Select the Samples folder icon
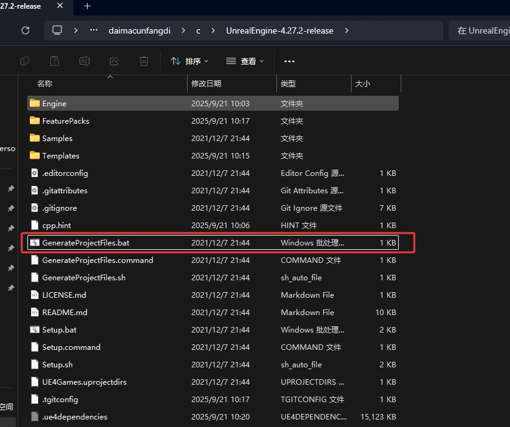This screenshot has height=427, width=510. coord(35,138)
